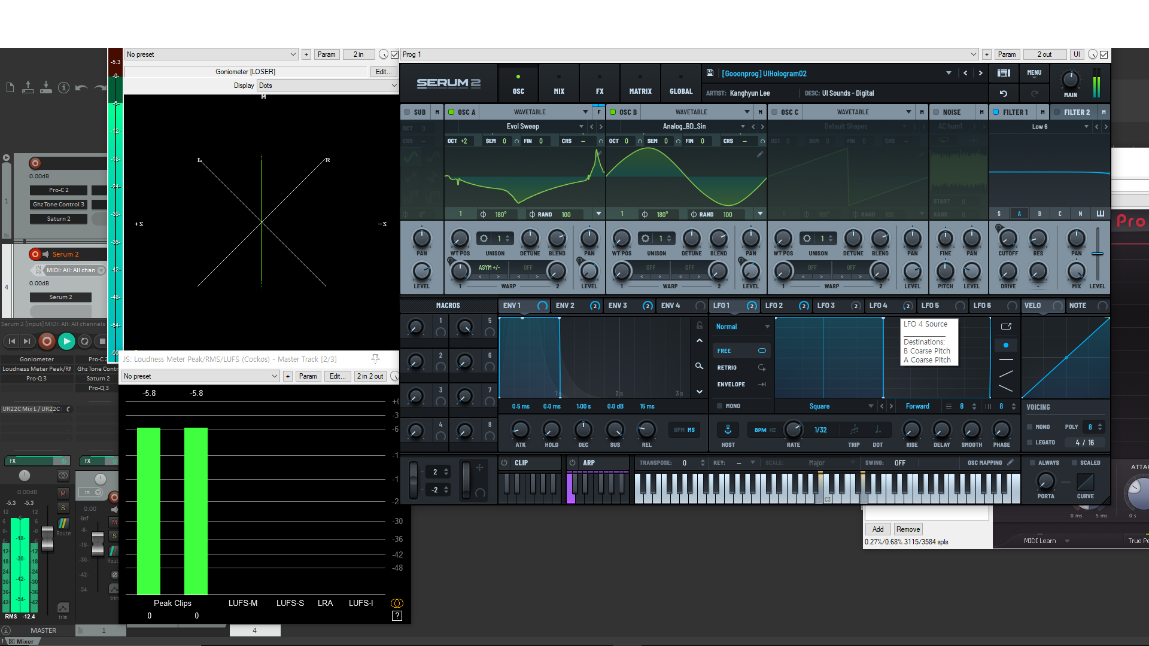Open Goniometer Display Dots dropdown
The height and width of the screenshot is (646, 1149).
point(327,86)
